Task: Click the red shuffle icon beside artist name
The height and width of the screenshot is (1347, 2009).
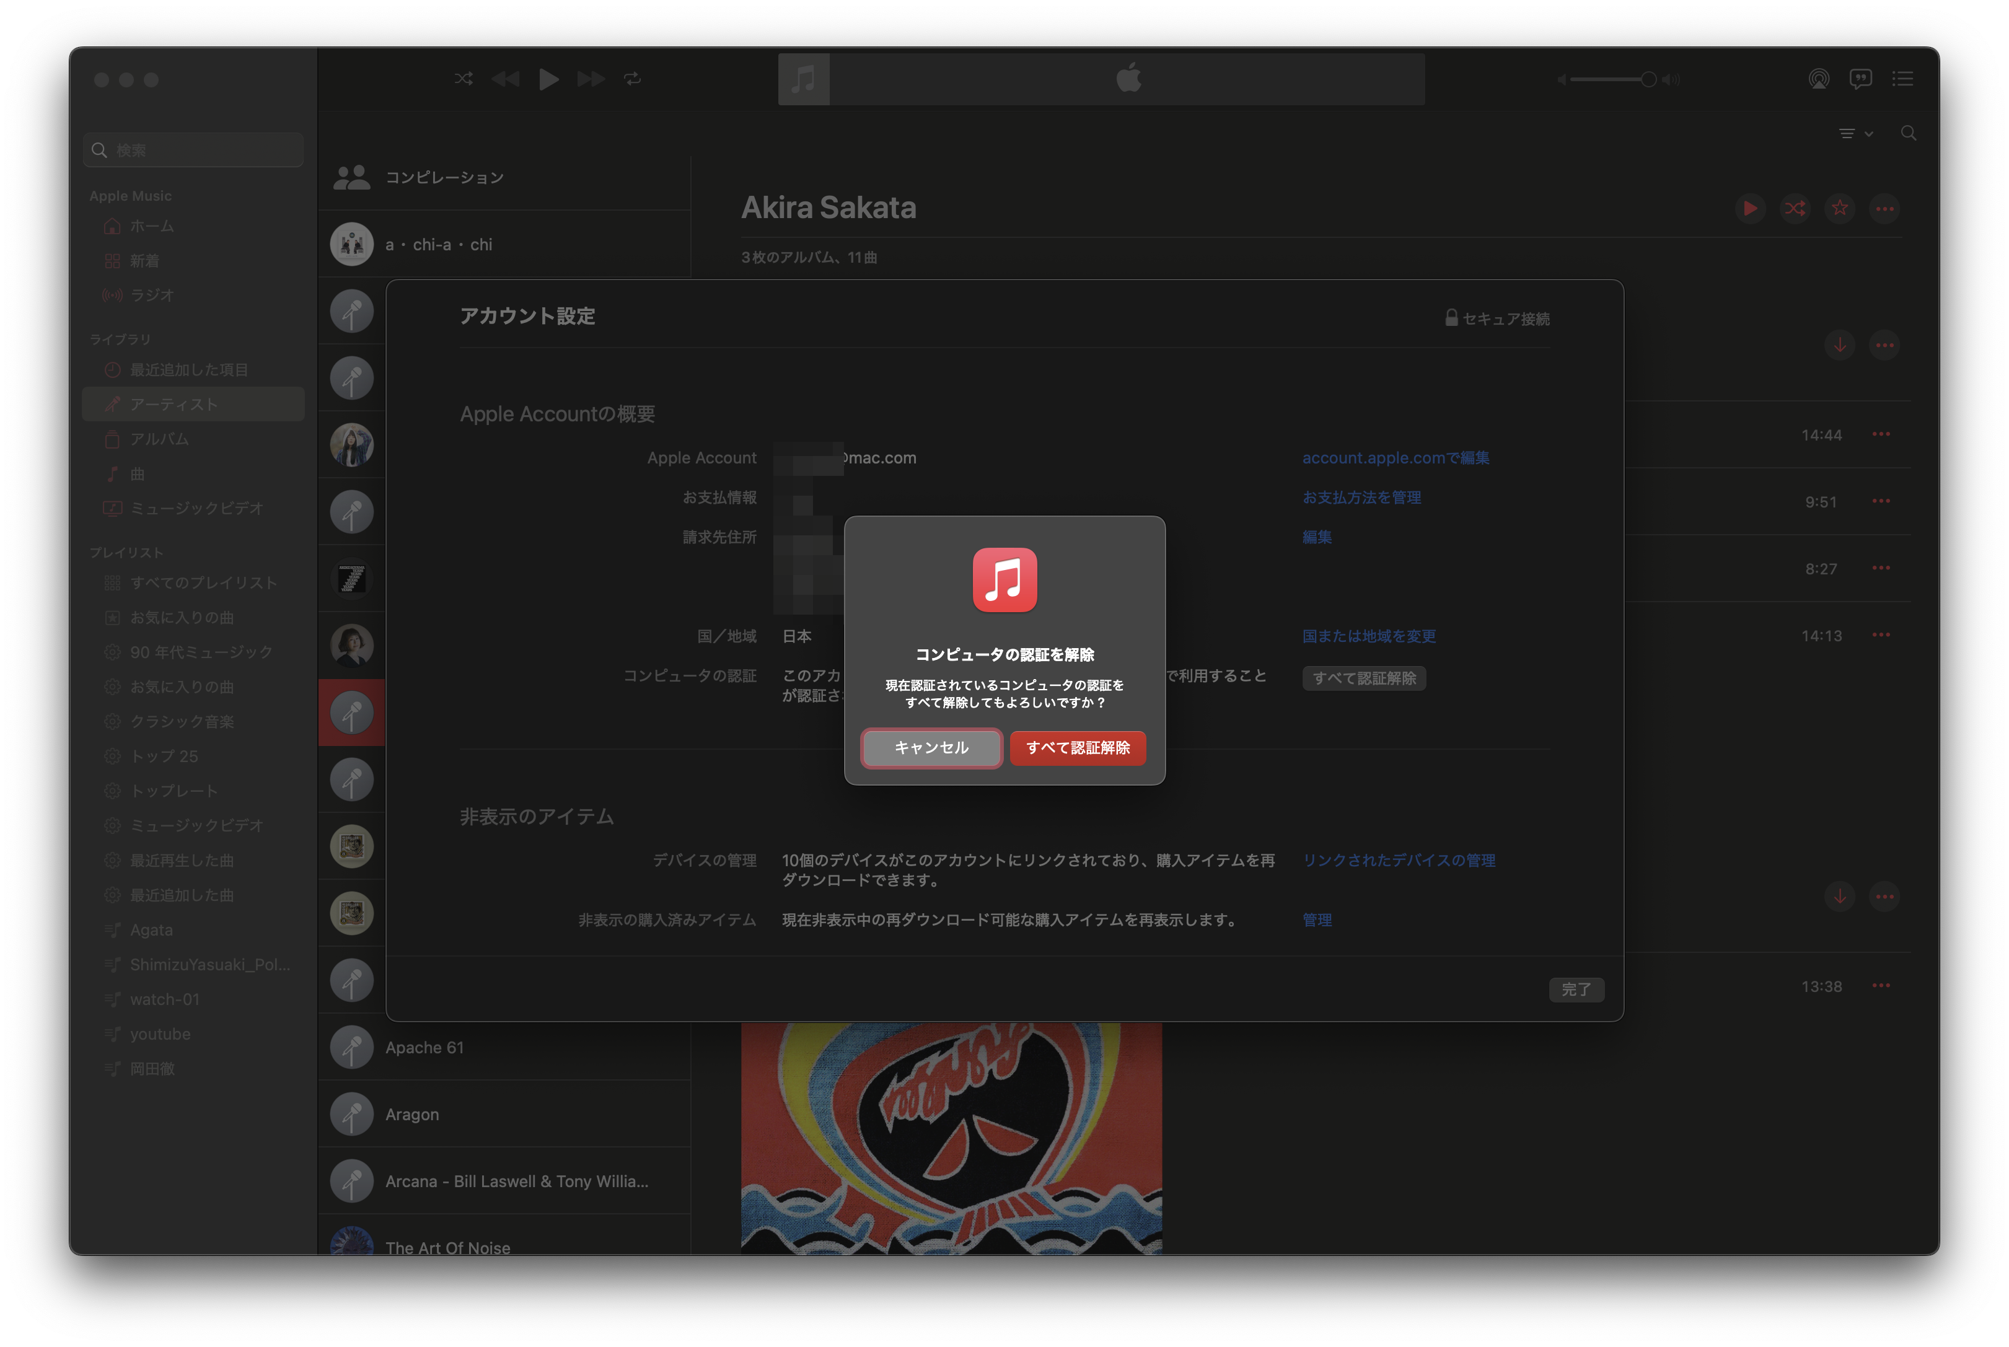Action: coord(1794,209)
